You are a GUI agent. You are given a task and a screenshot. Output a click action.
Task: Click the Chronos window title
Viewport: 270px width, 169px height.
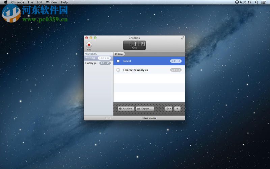(134, 38)
